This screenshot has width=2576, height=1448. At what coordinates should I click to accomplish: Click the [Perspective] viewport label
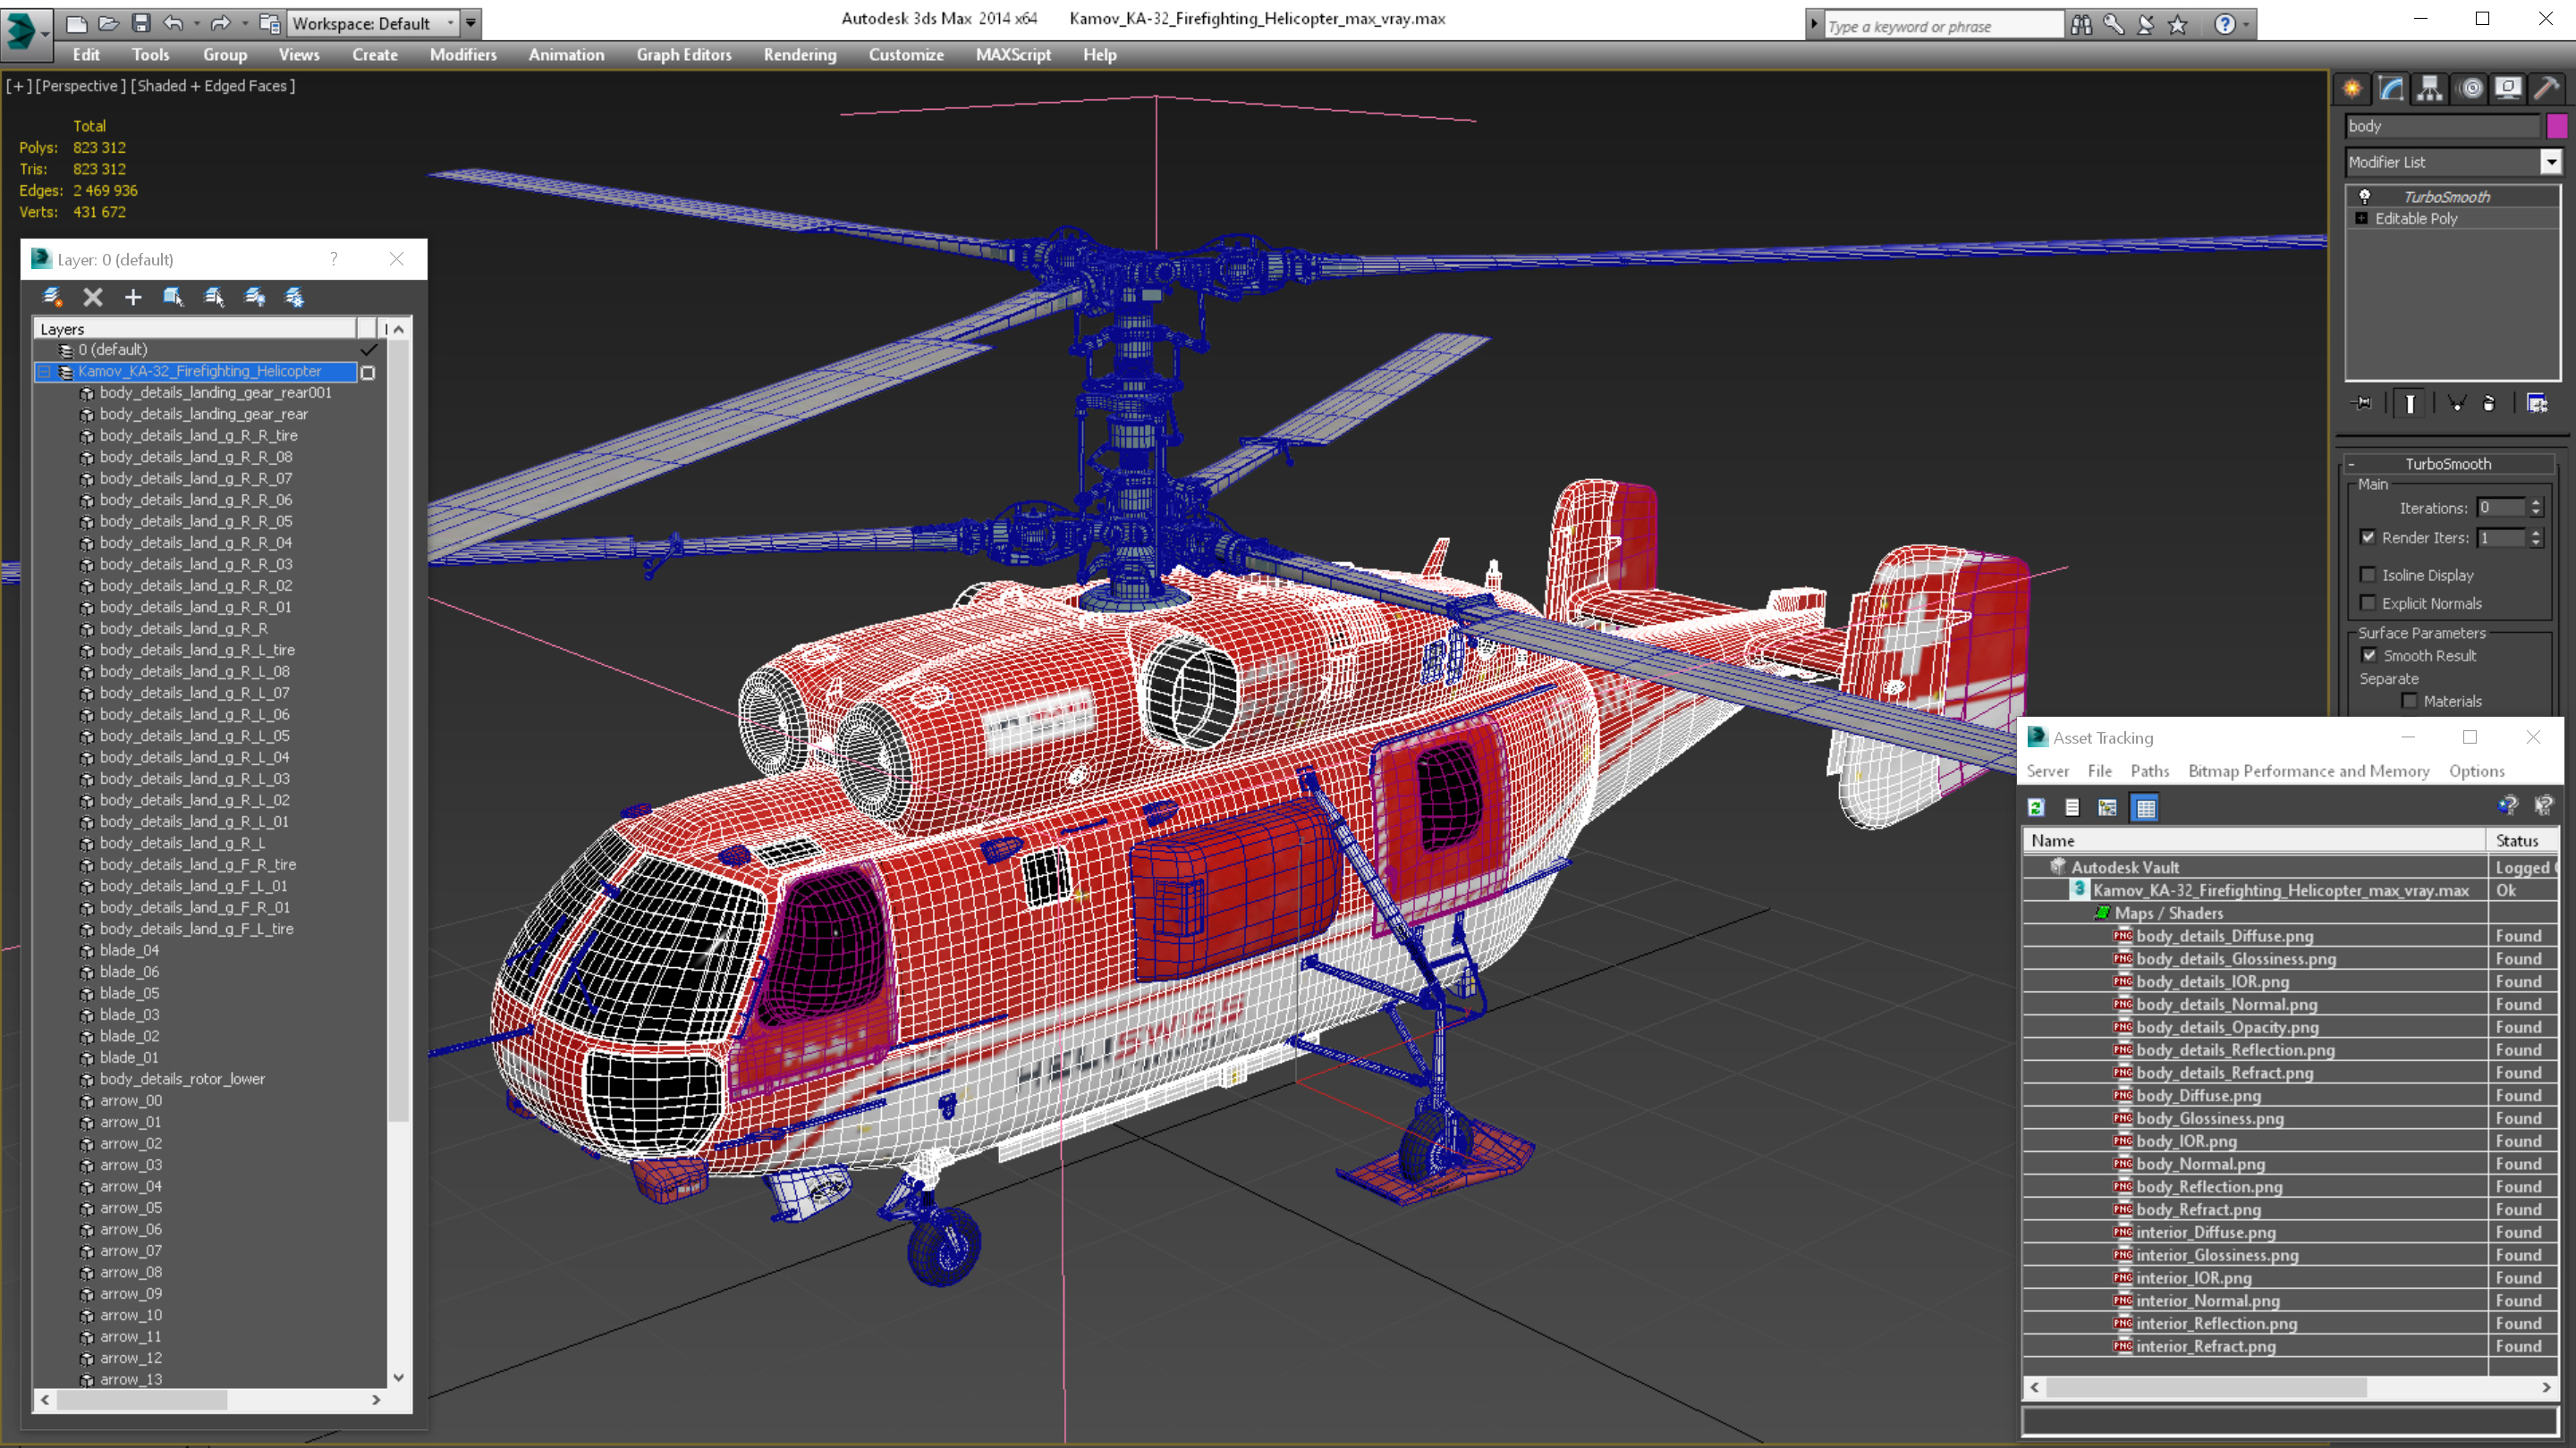tap(80, 86)
